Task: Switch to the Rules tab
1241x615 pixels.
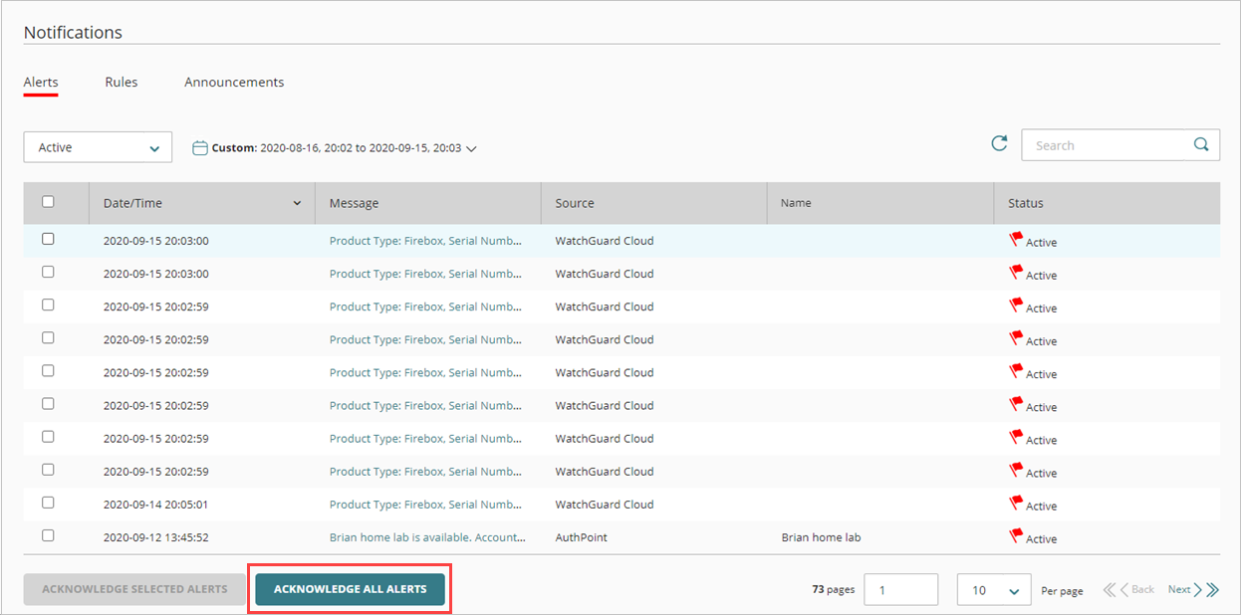Action: (121, 82)
